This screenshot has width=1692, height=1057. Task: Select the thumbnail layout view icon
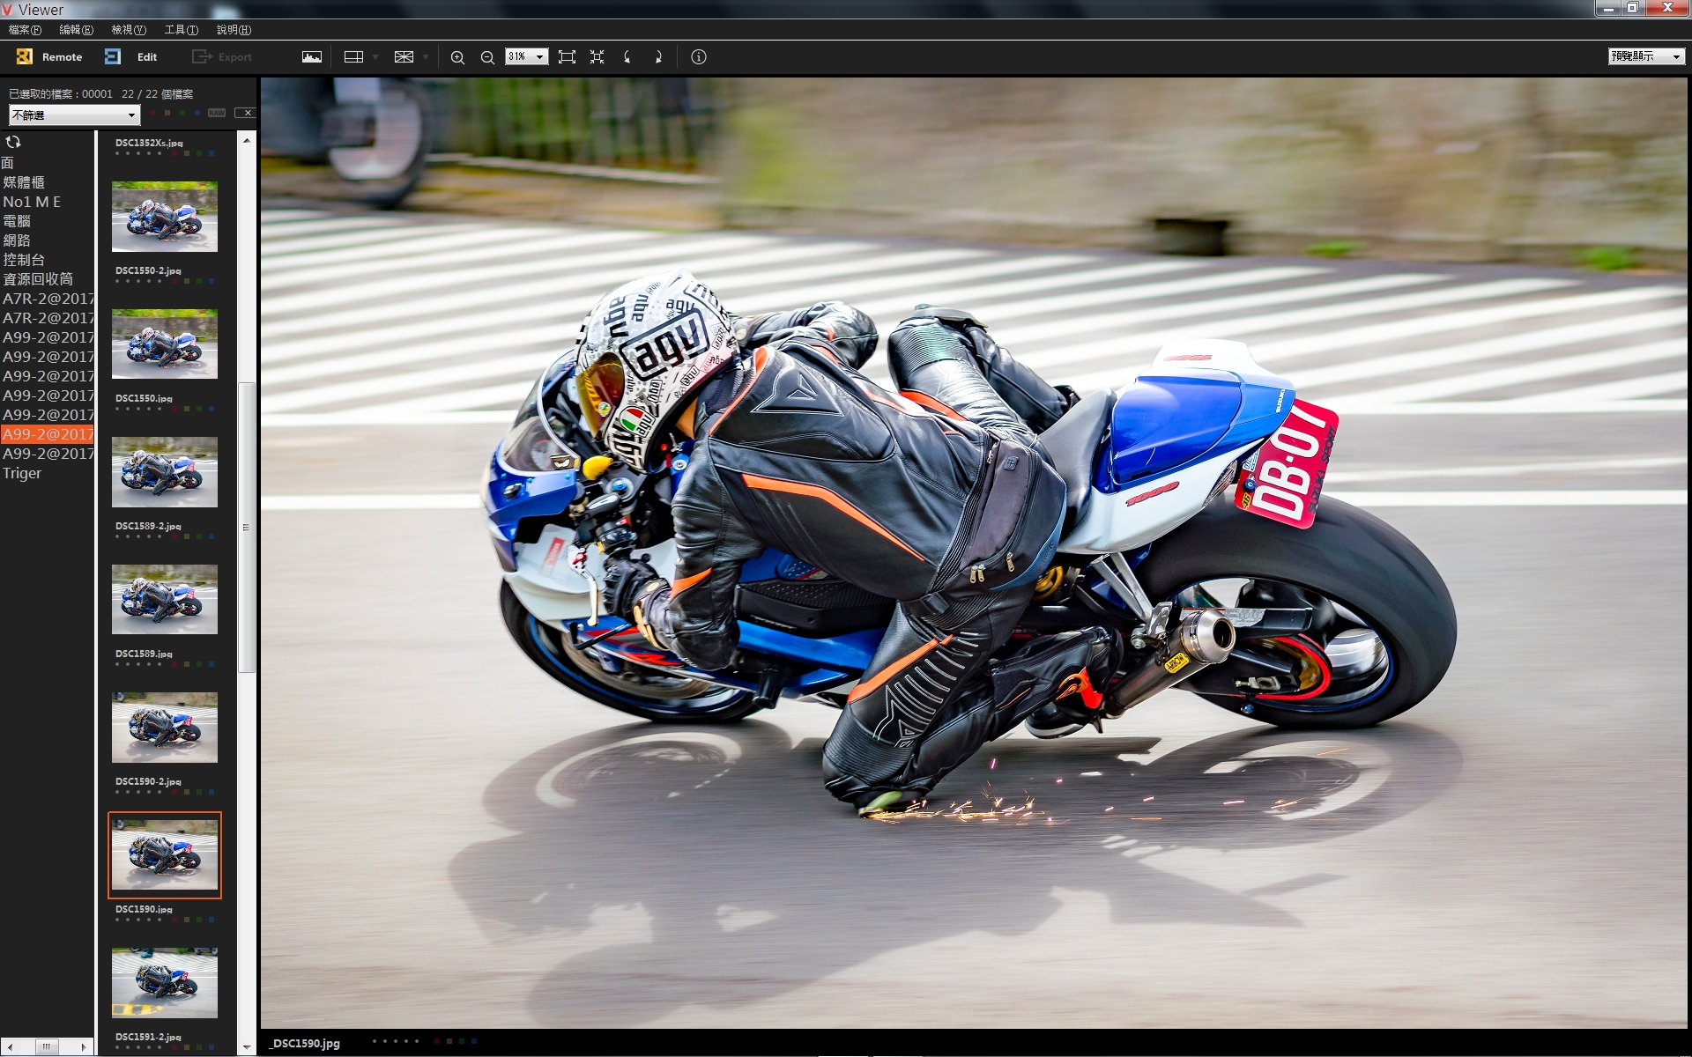tap(353, 56)
